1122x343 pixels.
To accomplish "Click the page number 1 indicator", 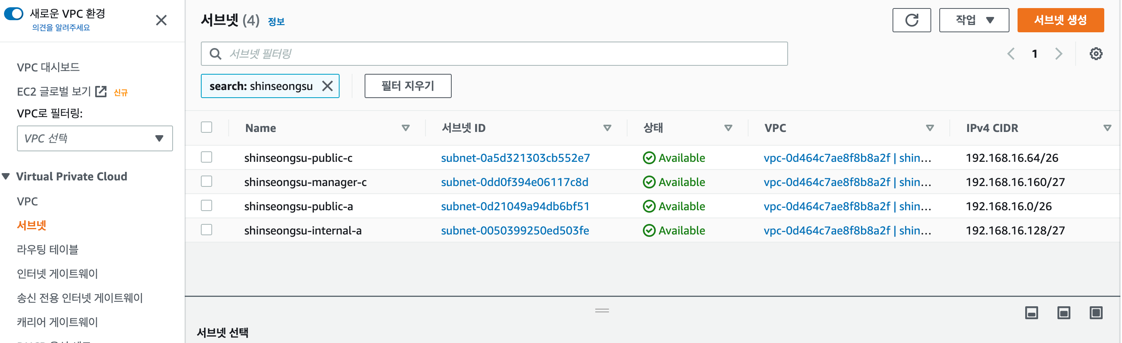I will [1034, 54].
